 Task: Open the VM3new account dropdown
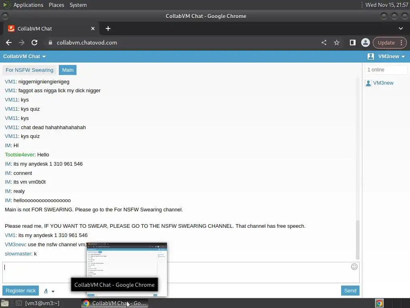[x=392, y=57]
